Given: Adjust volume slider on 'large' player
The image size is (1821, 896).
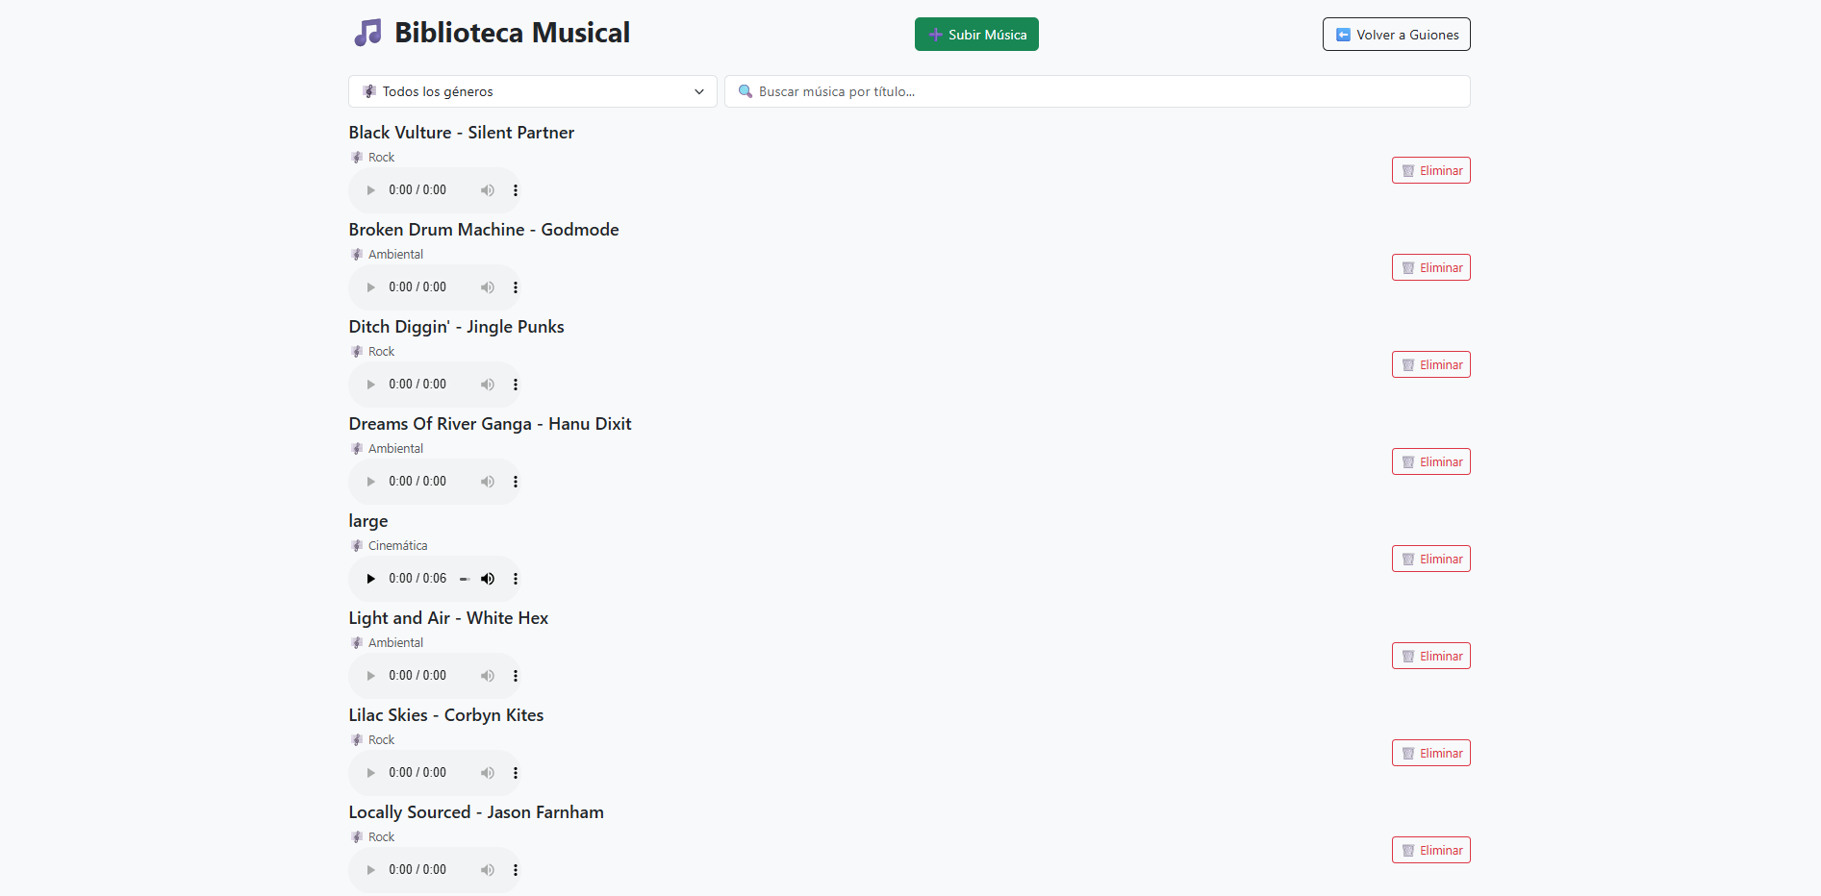Looking at the screenshot, I should click(465, 579).
